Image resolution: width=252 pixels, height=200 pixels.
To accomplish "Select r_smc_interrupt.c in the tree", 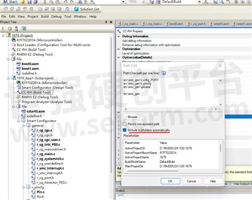I will coord(51,168).
